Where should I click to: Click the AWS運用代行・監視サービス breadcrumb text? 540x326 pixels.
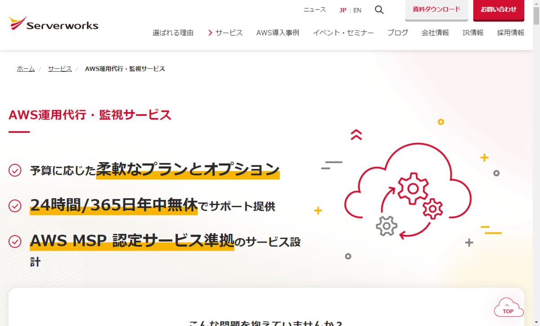[x=125, y=69]
